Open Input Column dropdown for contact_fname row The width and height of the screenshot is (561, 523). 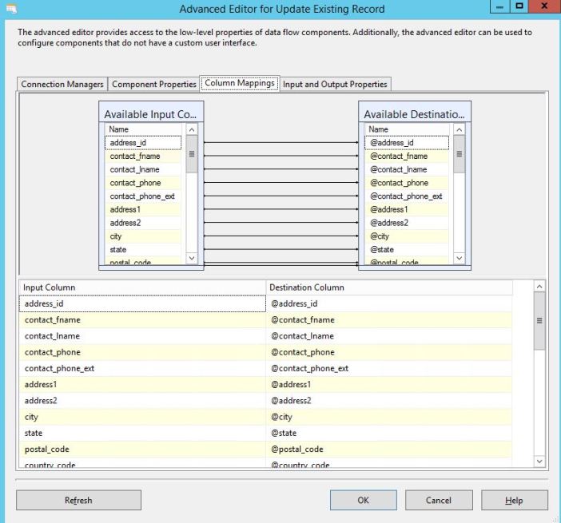click(x=142, y=320)
